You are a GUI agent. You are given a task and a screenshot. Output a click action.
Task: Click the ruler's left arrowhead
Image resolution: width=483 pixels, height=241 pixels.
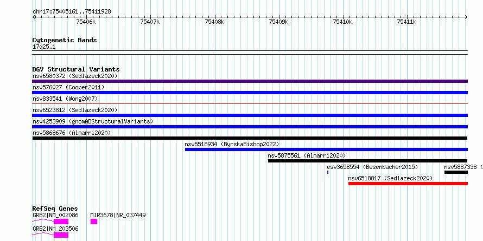tap(34, 17)
